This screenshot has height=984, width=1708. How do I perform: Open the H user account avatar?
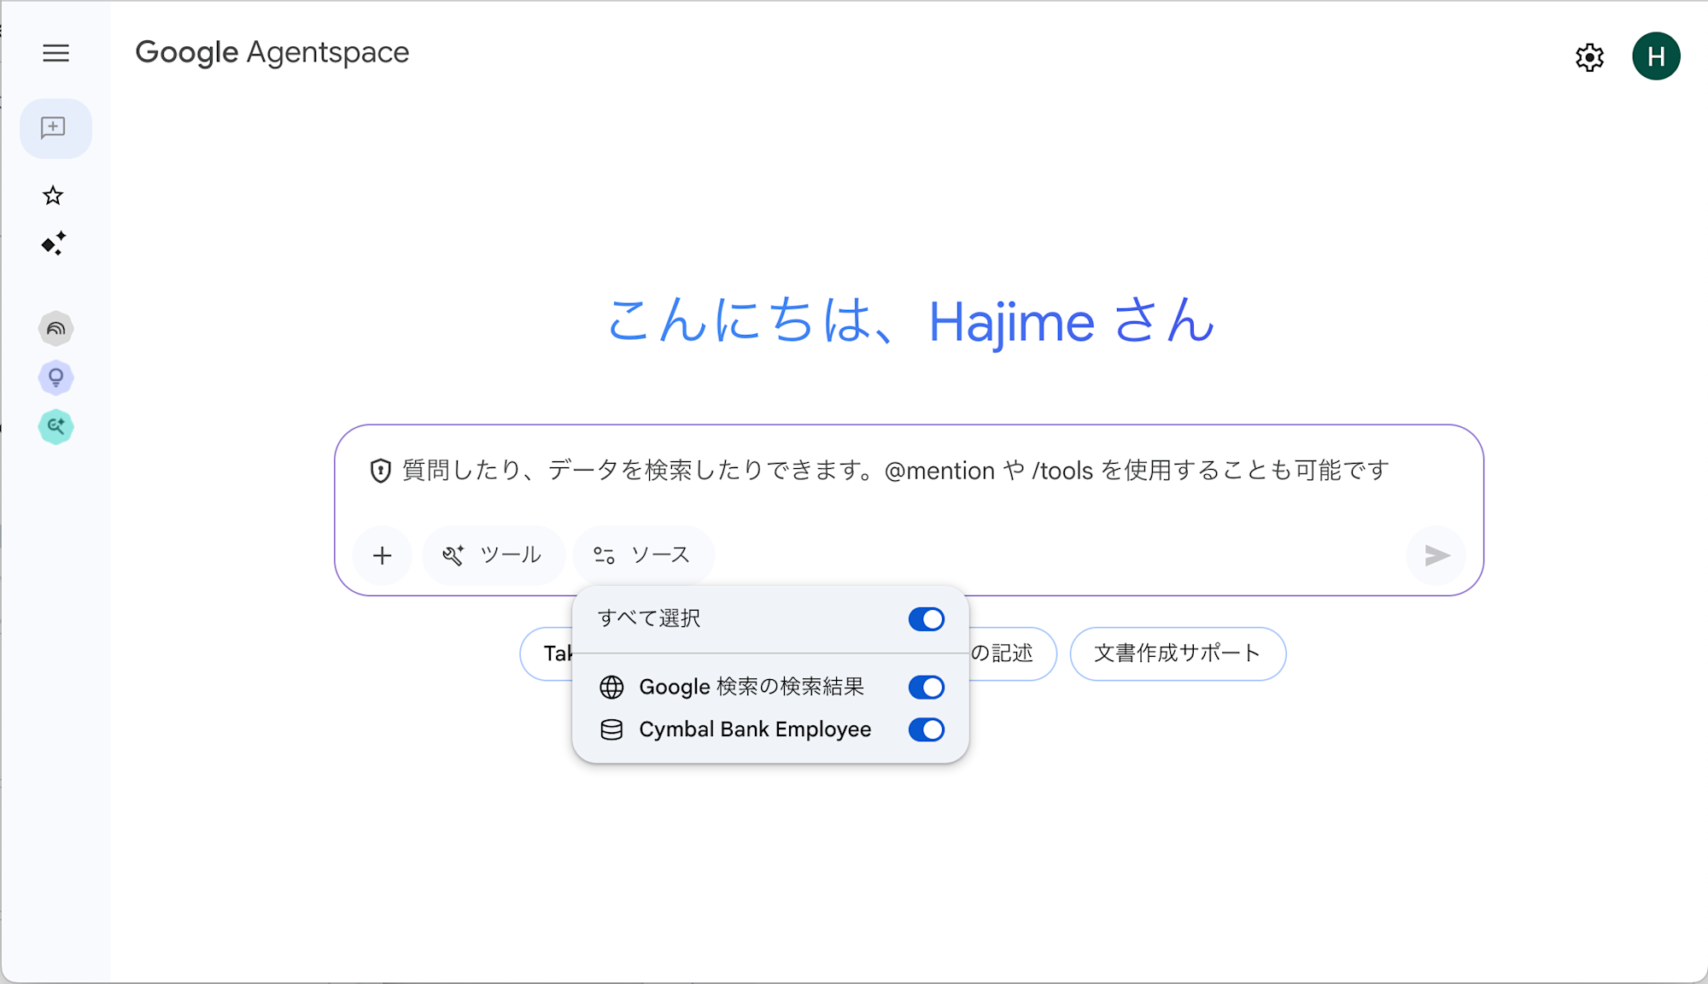[x=1656, y=56]
